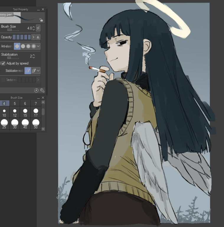
Task: Click the Brush Size slider
Action: point(13,30)
